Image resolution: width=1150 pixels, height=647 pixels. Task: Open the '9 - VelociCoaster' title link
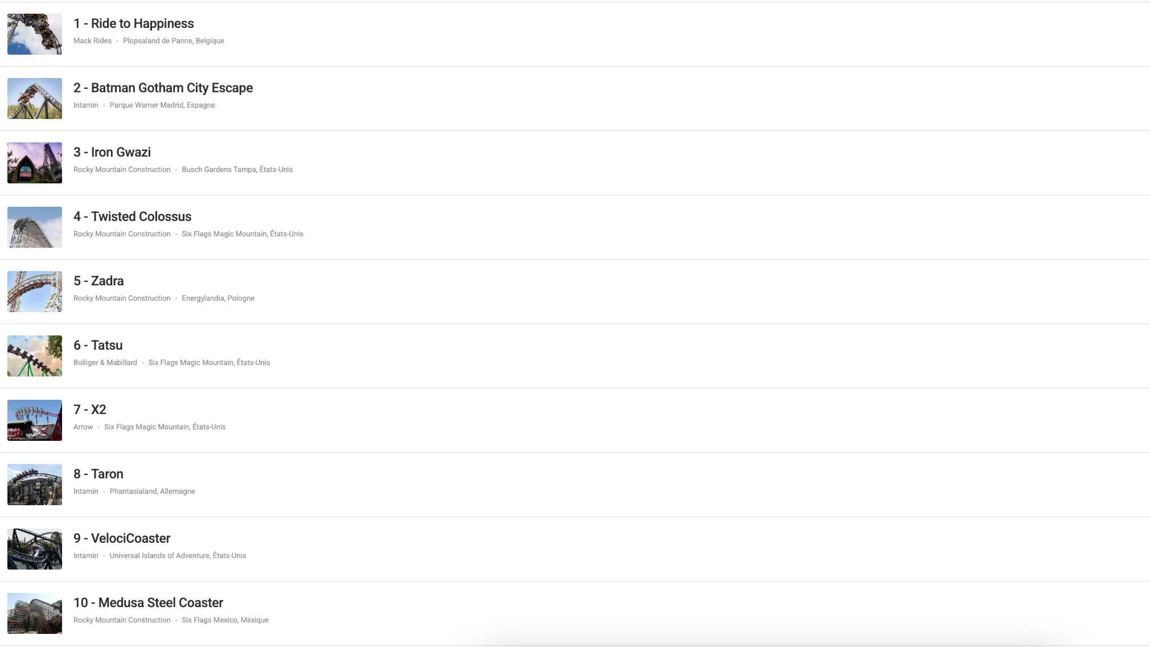(x=122, y=538)
